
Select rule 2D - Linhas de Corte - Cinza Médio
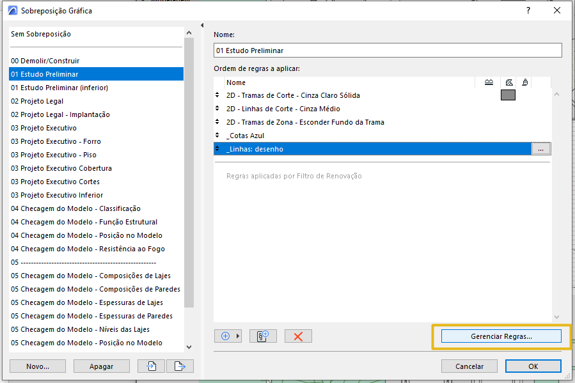tap(382, 109)
